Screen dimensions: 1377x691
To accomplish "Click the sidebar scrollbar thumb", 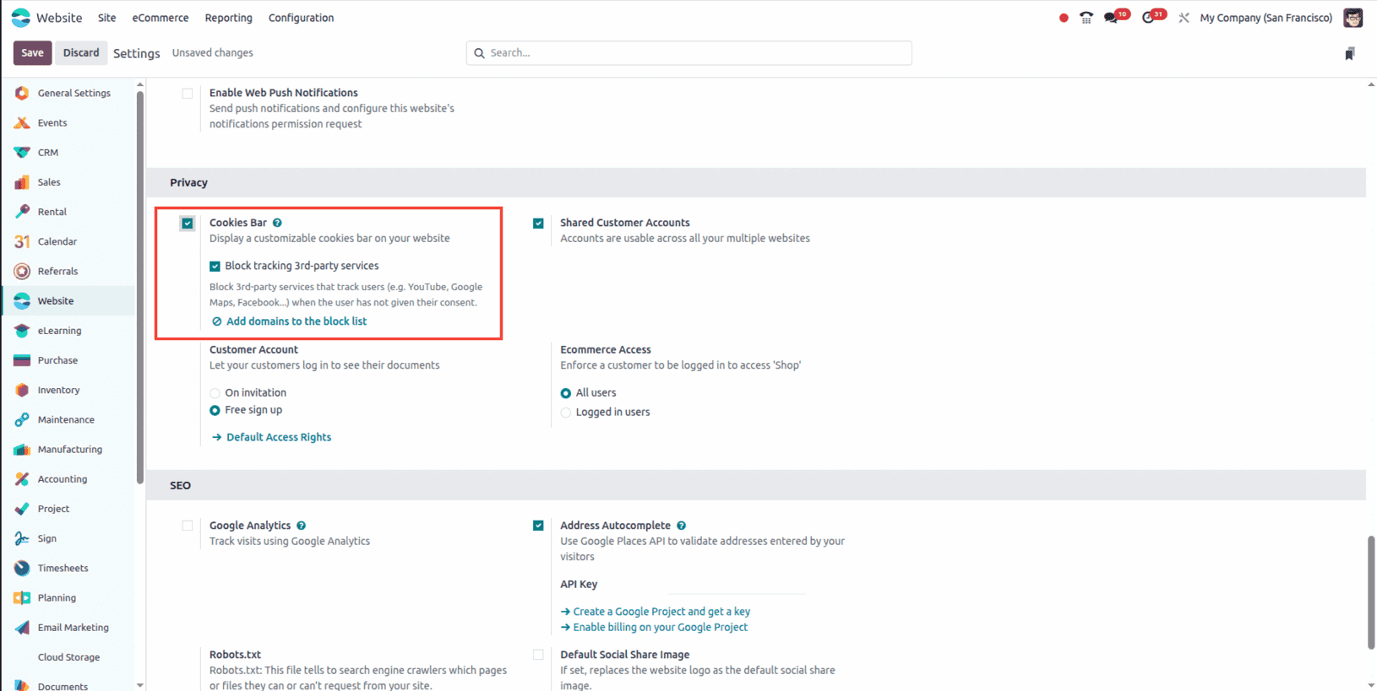I will 139,287.
